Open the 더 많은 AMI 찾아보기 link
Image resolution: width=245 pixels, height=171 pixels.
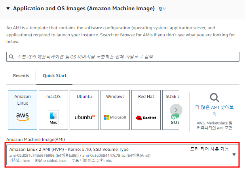click(215, 111)
